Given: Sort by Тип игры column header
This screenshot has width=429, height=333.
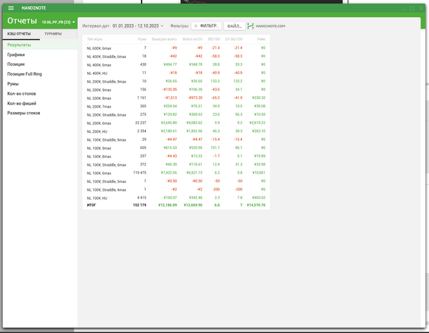Looking at the screenshot, I should click(x=94, y=39).
